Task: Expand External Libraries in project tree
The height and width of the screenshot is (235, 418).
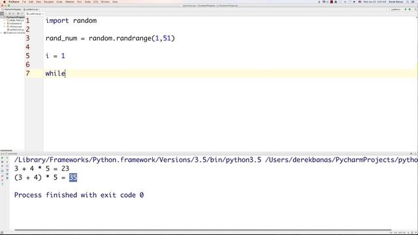Action: [x=1, y=33]
